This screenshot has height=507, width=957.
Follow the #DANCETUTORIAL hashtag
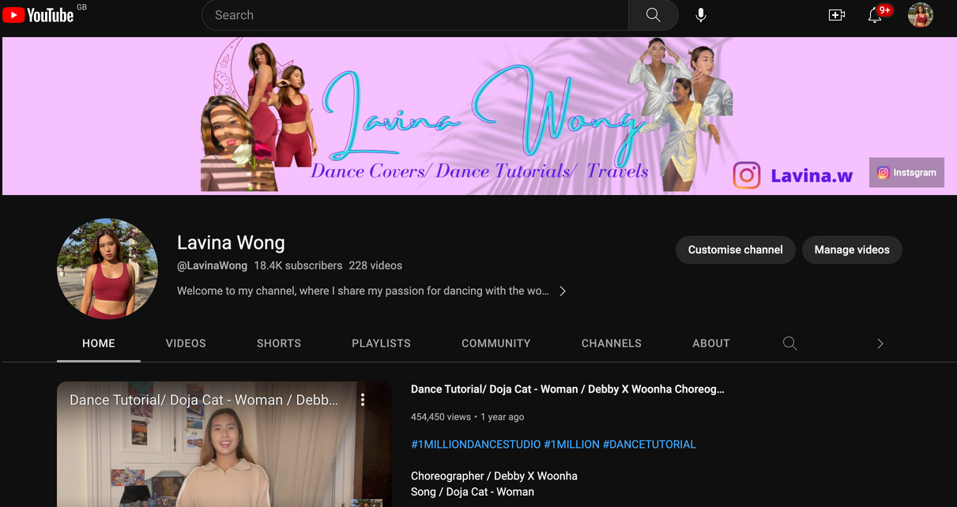coord(650,445)
